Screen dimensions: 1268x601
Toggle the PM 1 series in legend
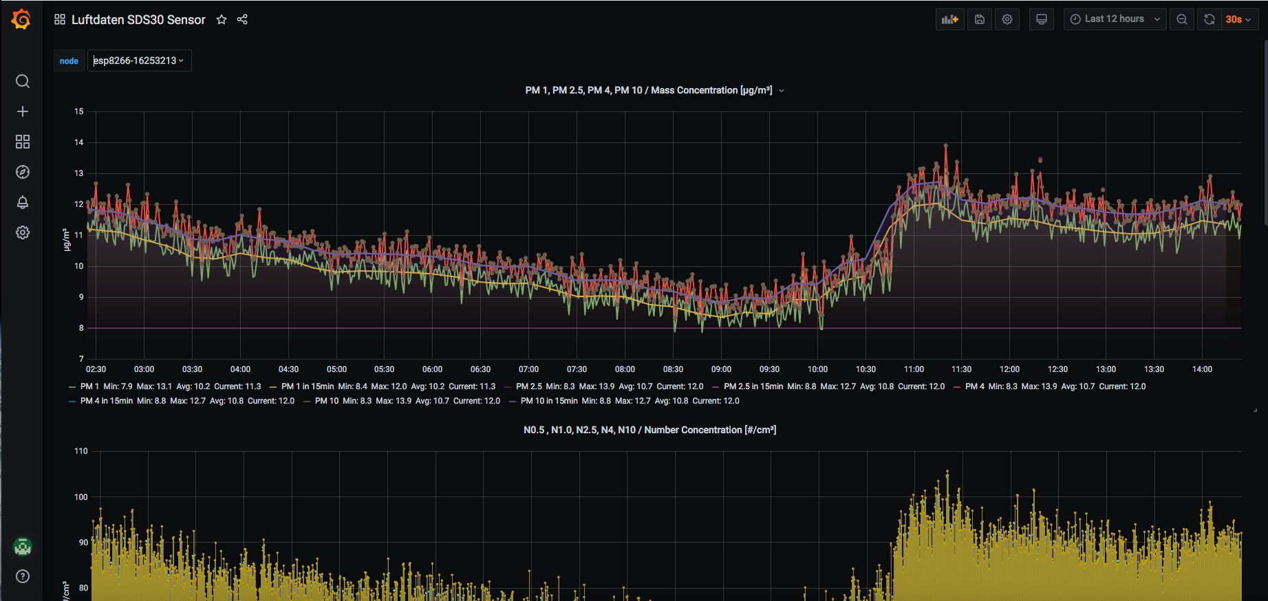coord(89,386)
